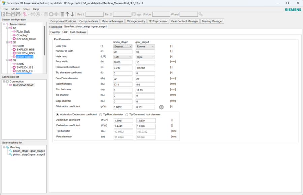Open the Bearing Manager
The image size is (303, 195).
(x=211, y=21)
